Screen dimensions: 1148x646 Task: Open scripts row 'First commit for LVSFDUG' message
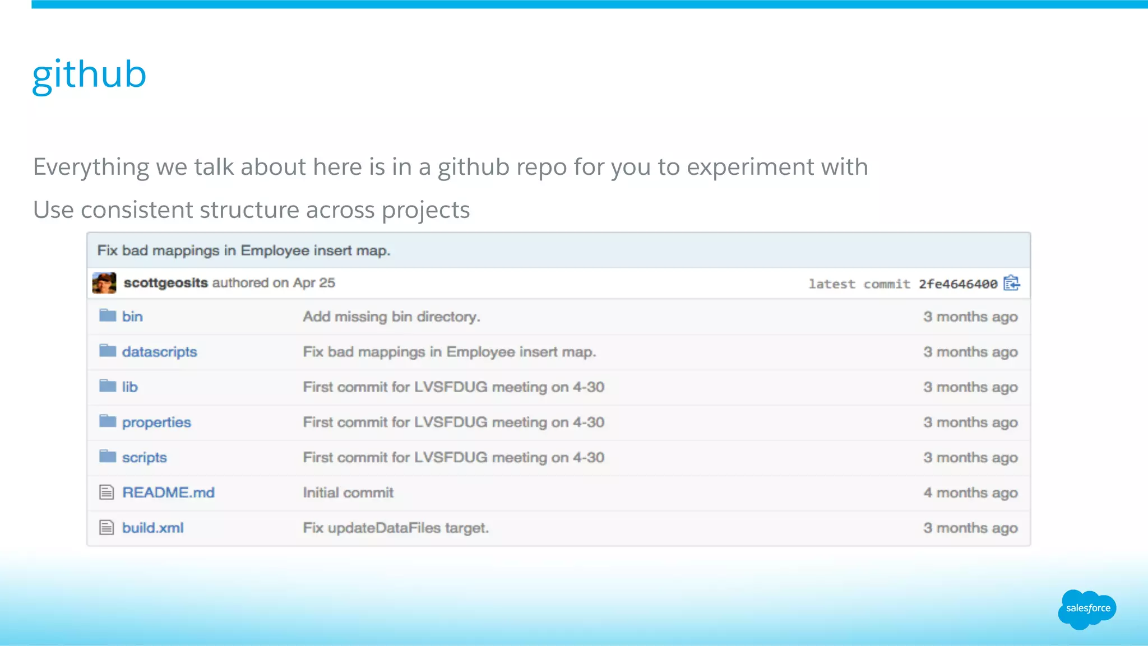coord(453,458)
